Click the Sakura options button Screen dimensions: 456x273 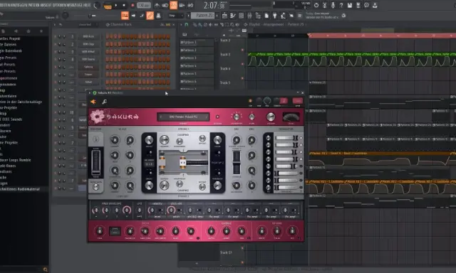[x=217, y=117]
